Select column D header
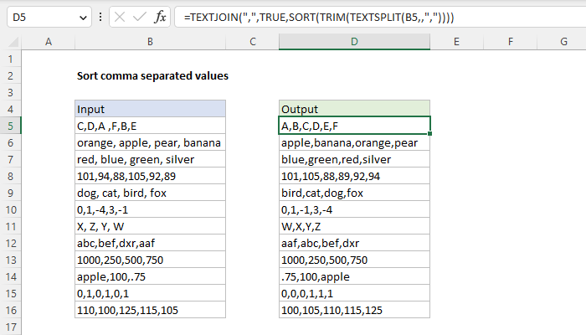 coord(354,42)
